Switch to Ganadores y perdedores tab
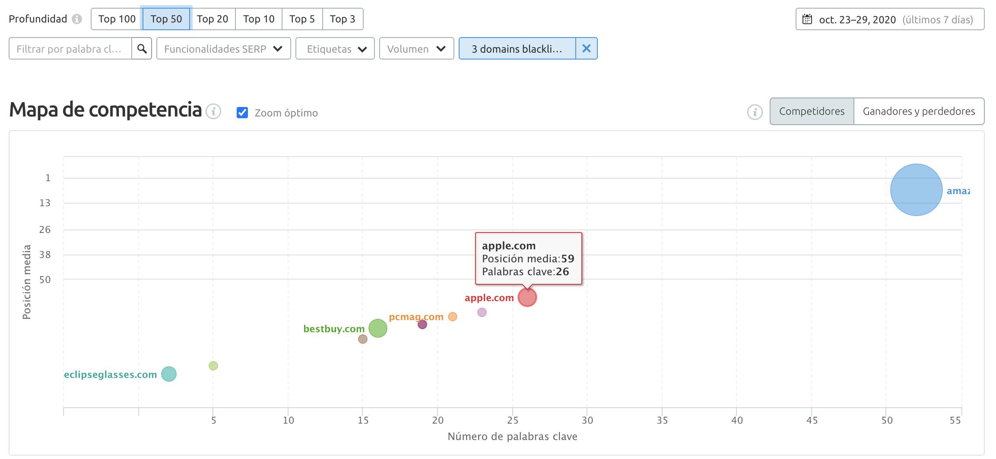This screenshot has height=459, width=996. click(918, 111)
